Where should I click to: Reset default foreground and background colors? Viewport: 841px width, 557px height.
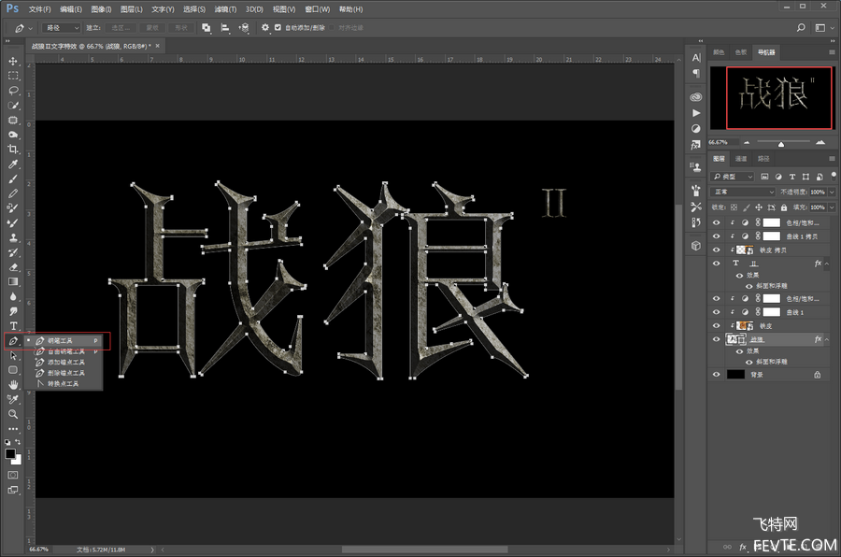pyautogui.click(x=7, y=443)
